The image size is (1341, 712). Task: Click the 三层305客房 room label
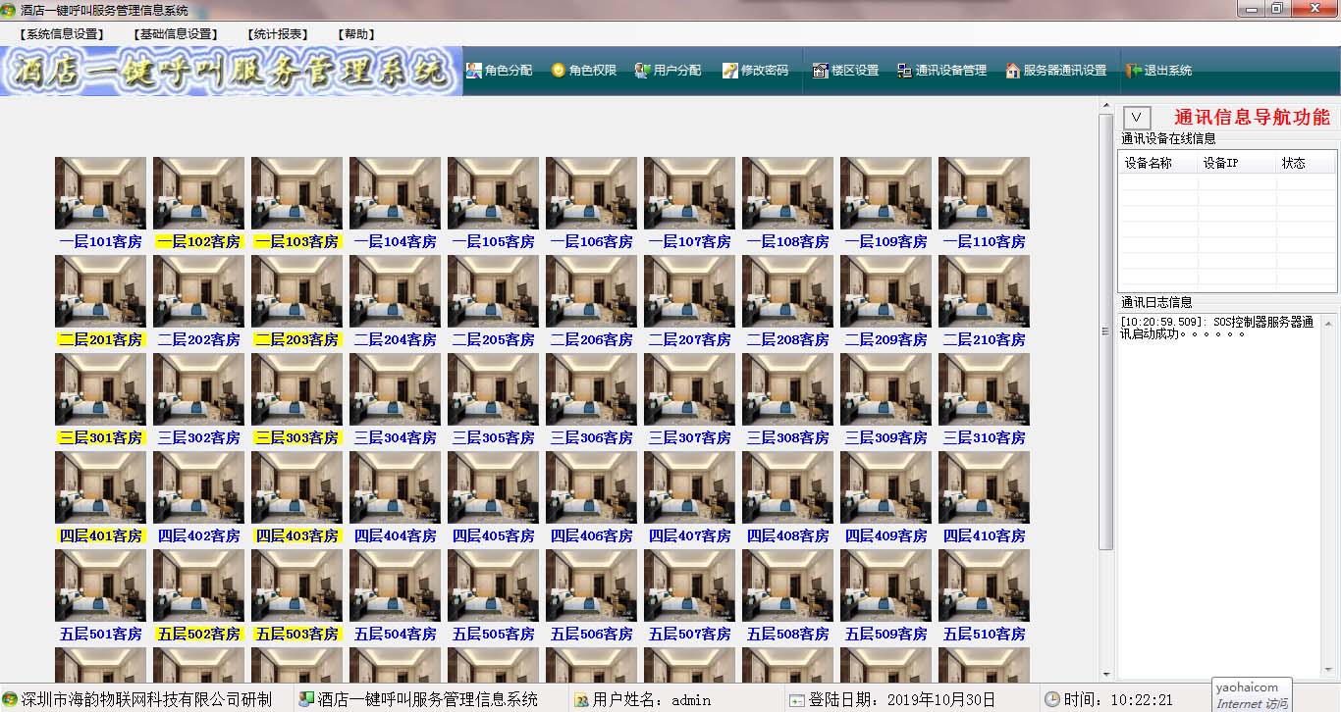(x=493, y=438)
